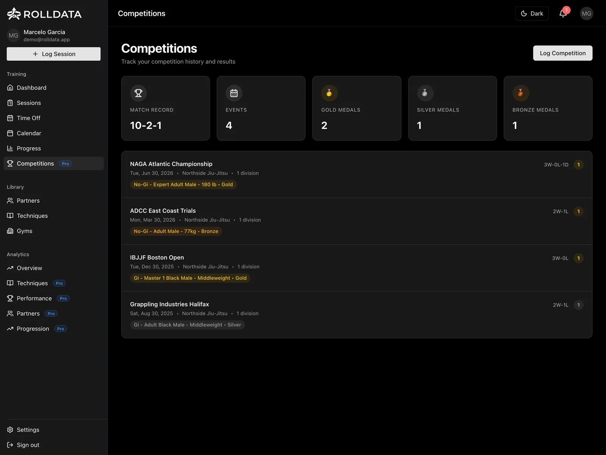Click the Sessions clipboard icon

[x=10, y=103]
